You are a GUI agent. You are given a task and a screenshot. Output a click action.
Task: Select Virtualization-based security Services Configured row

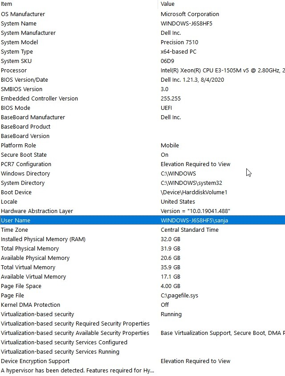click(x=142, y=342)
